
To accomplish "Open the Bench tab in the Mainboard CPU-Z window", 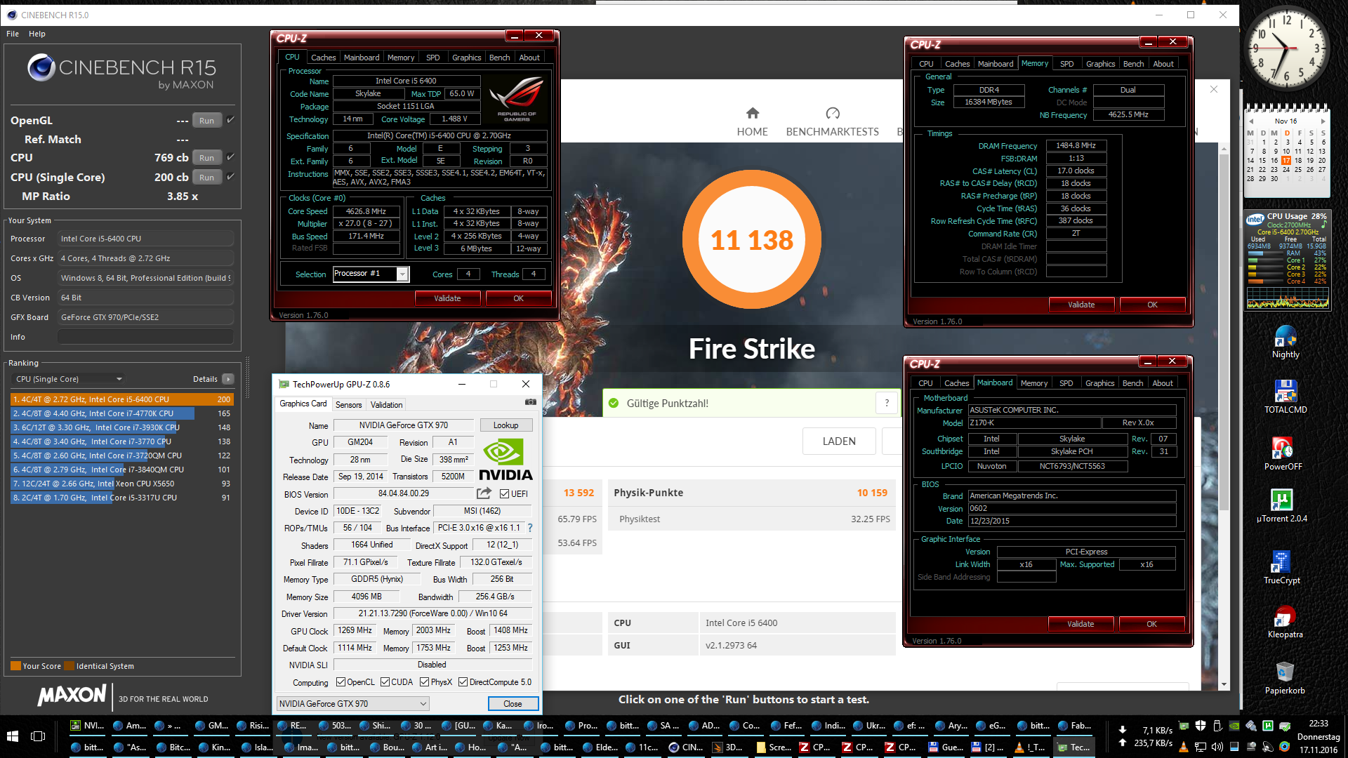I will (x=1132, y=383).
